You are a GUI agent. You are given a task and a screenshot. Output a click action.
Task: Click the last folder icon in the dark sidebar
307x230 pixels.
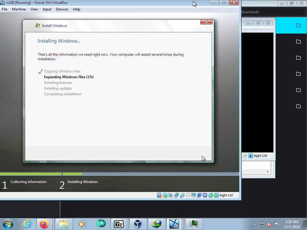[298, 106]
